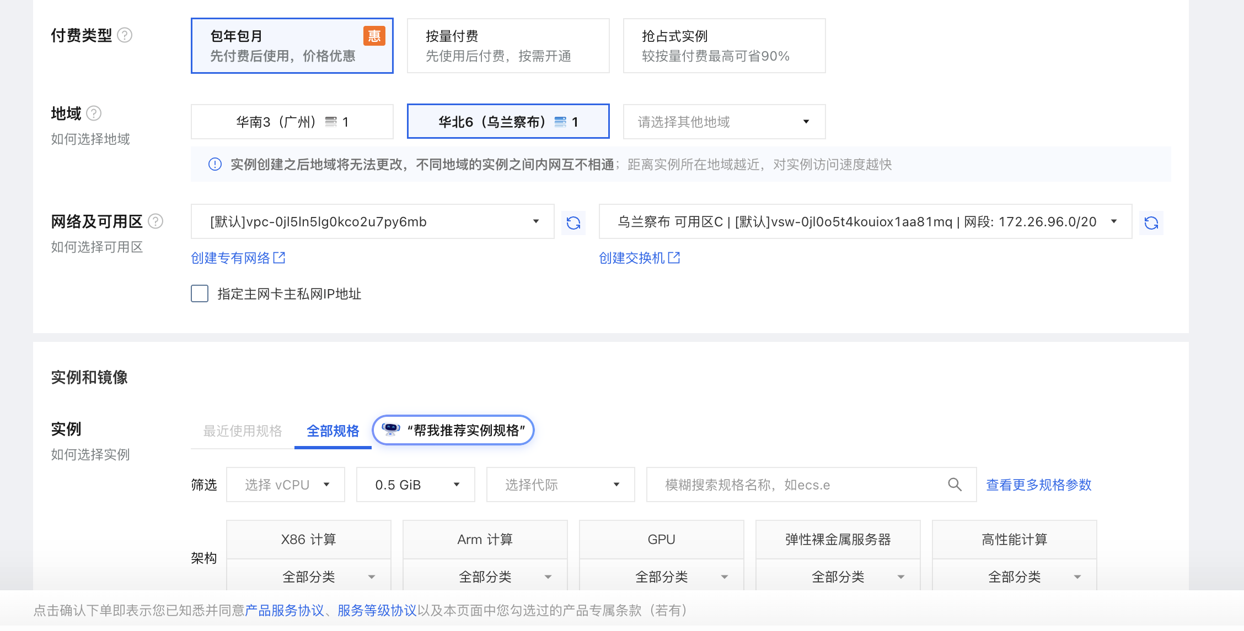
Task: Refresh the VPC network list
Action: (x=573, y=222)
